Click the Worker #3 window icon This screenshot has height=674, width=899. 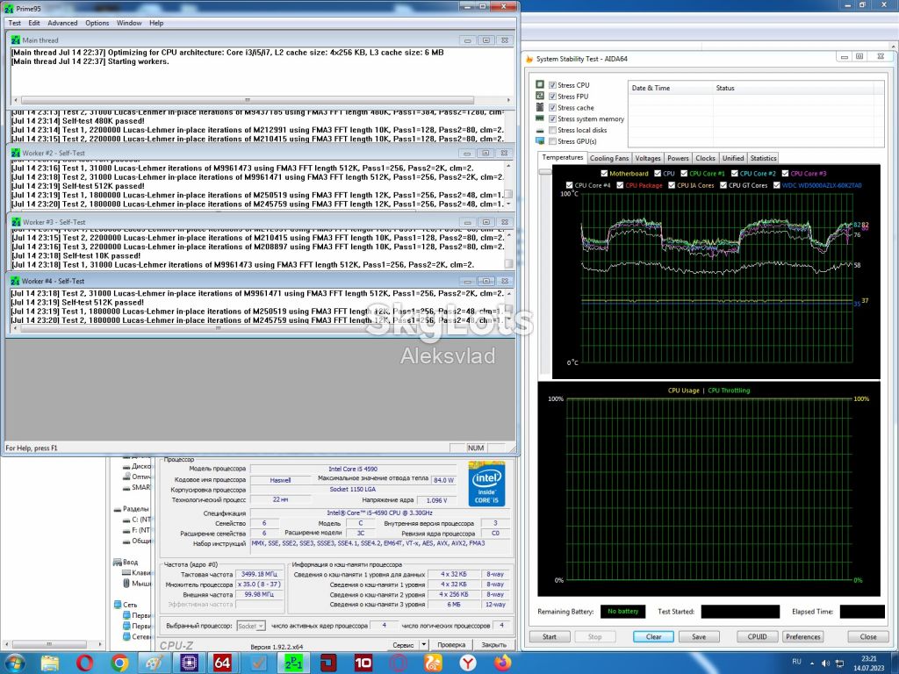coord(16,222)
